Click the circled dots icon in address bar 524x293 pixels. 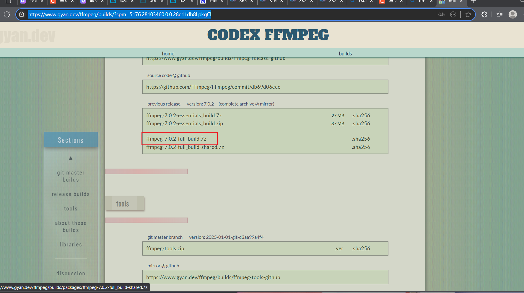(x=453, y=14)
